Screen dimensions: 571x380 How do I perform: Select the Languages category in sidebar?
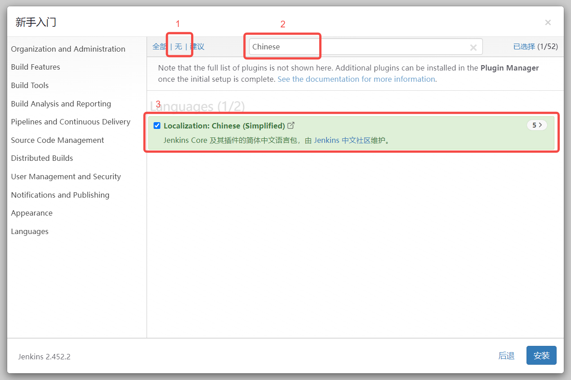click(x=30, y=231)
